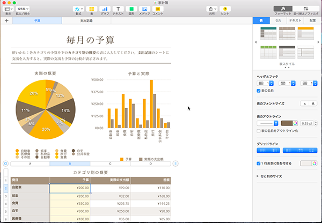Screen dimensions: 322x223
Task: Insert a shape with the 図形 icon
Action: point(131,9)
